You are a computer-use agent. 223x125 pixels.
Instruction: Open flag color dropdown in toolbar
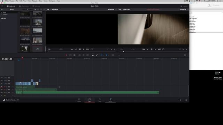pyautogui.click(x=102, y=55)
